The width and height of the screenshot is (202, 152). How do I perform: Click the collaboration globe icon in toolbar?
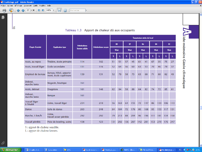coord(11,10)
